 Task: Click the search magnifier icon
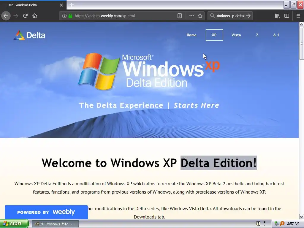pos(212,16)
